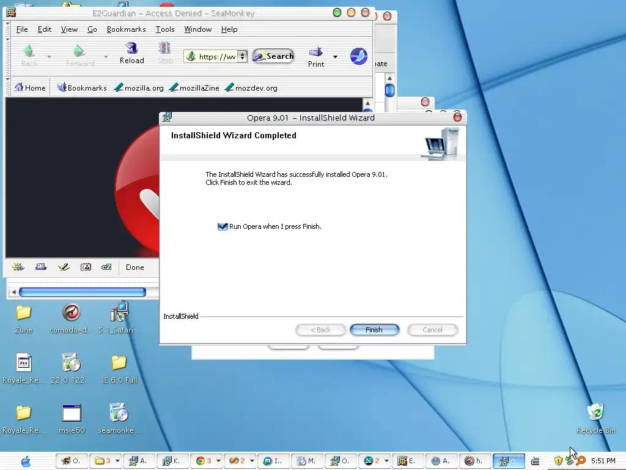The image size is (626, 470).
Task: Expand the Netscape N group dropdown in taskbar
Action: click(386, 461)
